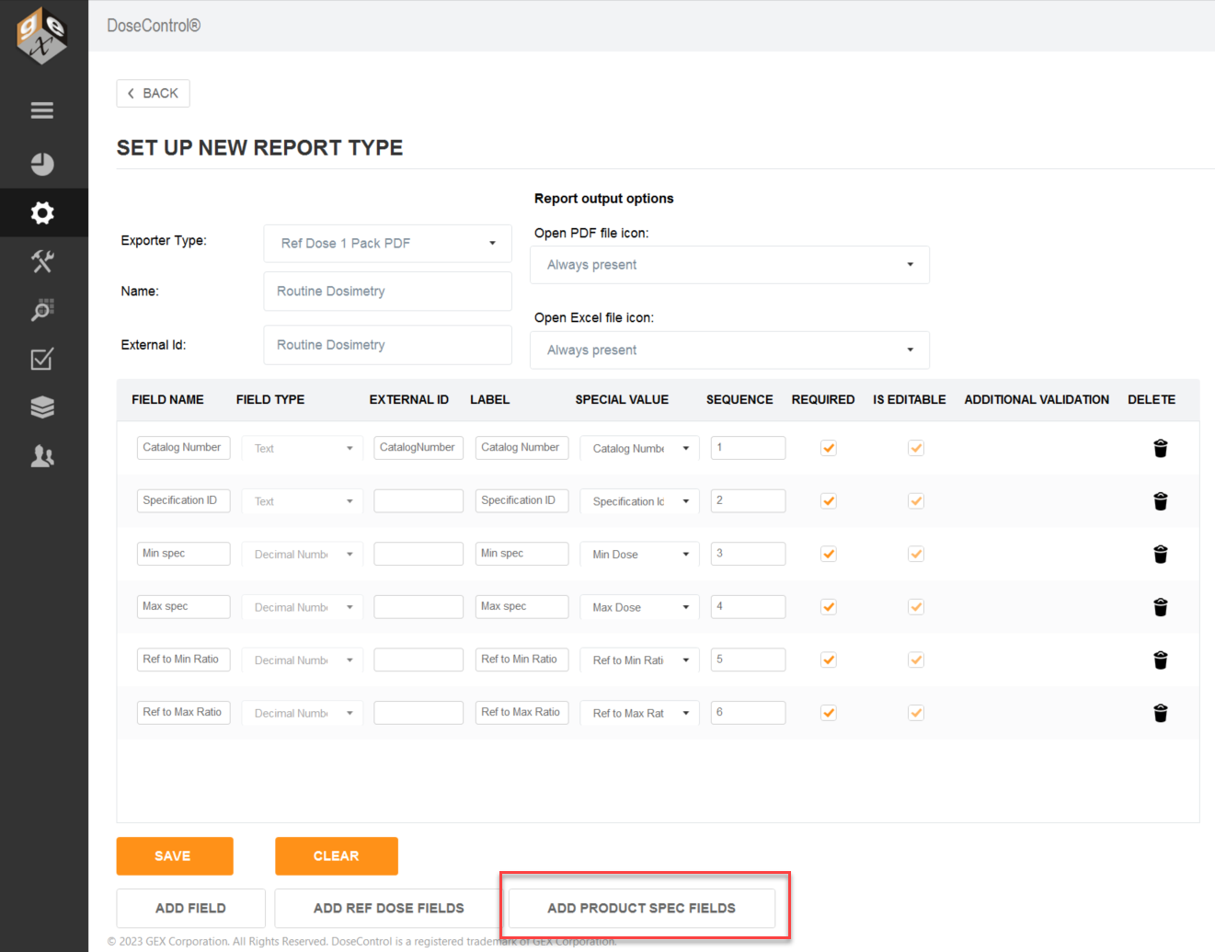This screenshot has width=1215, height=952.
Task: Delete the Ref to Max Ratio row
Action: 1160,713
